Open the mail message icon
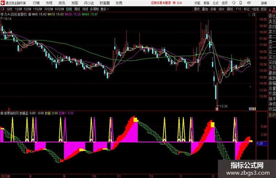Viewport: 276px width, 178px height. click(x=249, y=3)
